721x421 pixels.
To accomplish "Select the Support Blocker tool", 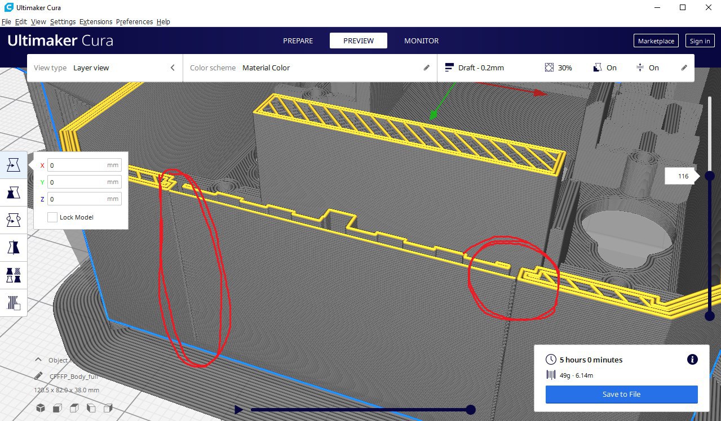I will click(12, 303).
